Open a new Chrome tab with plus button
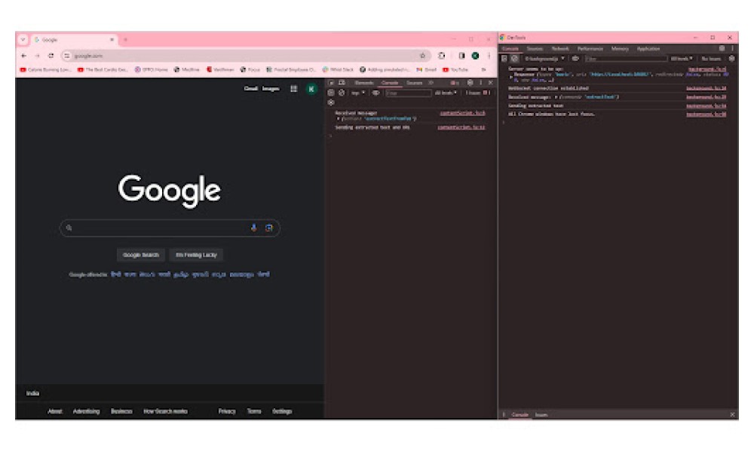 pos(125,40)
